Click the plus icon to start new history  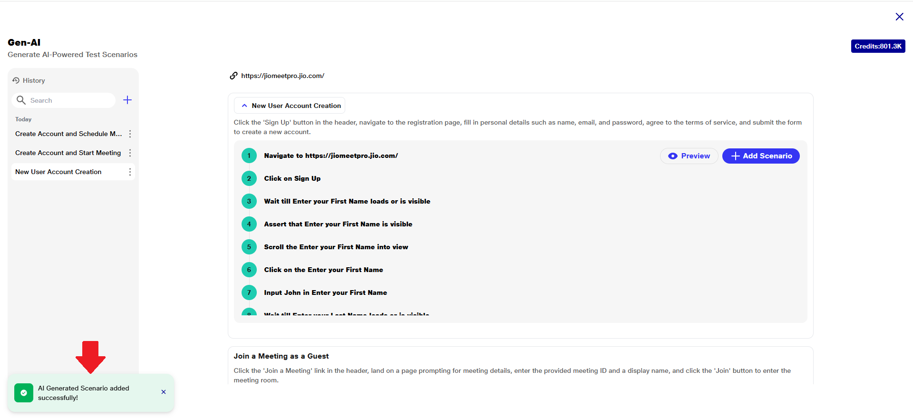coord(127,100)
